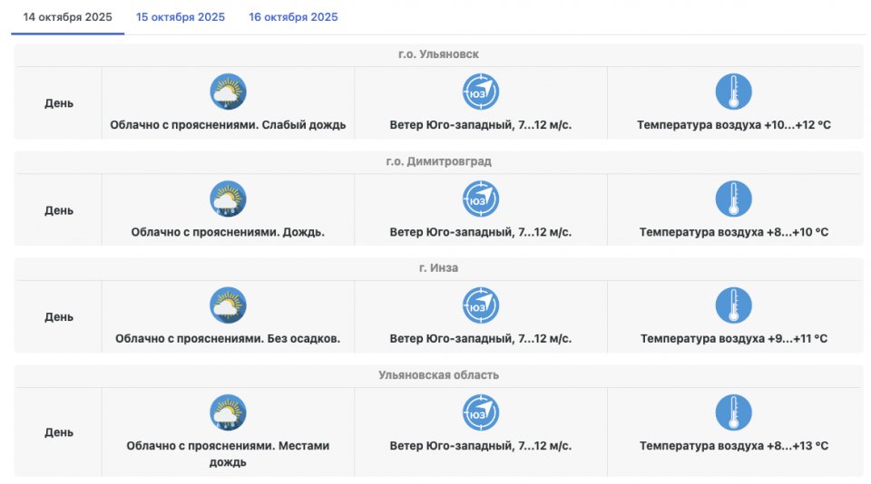Click the г.о. Димитровград section header

tap(438, 161)
